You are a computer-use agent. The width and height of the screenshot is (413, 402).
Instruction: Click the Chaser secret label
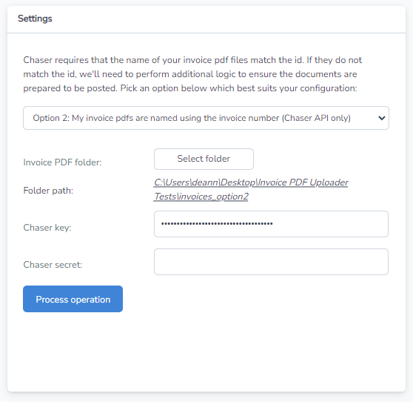(53, 265)
